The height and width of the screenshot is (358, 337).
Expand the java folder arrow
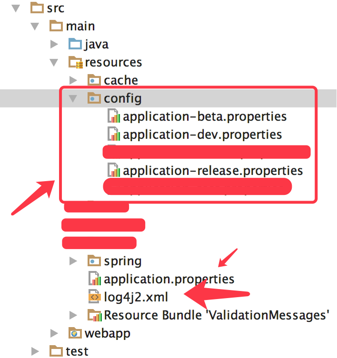tap(54, 44)
